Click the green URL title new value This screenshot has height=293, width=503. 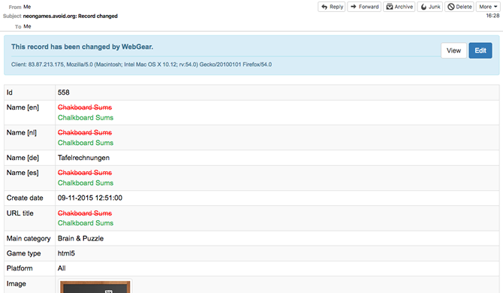(86, 223)
